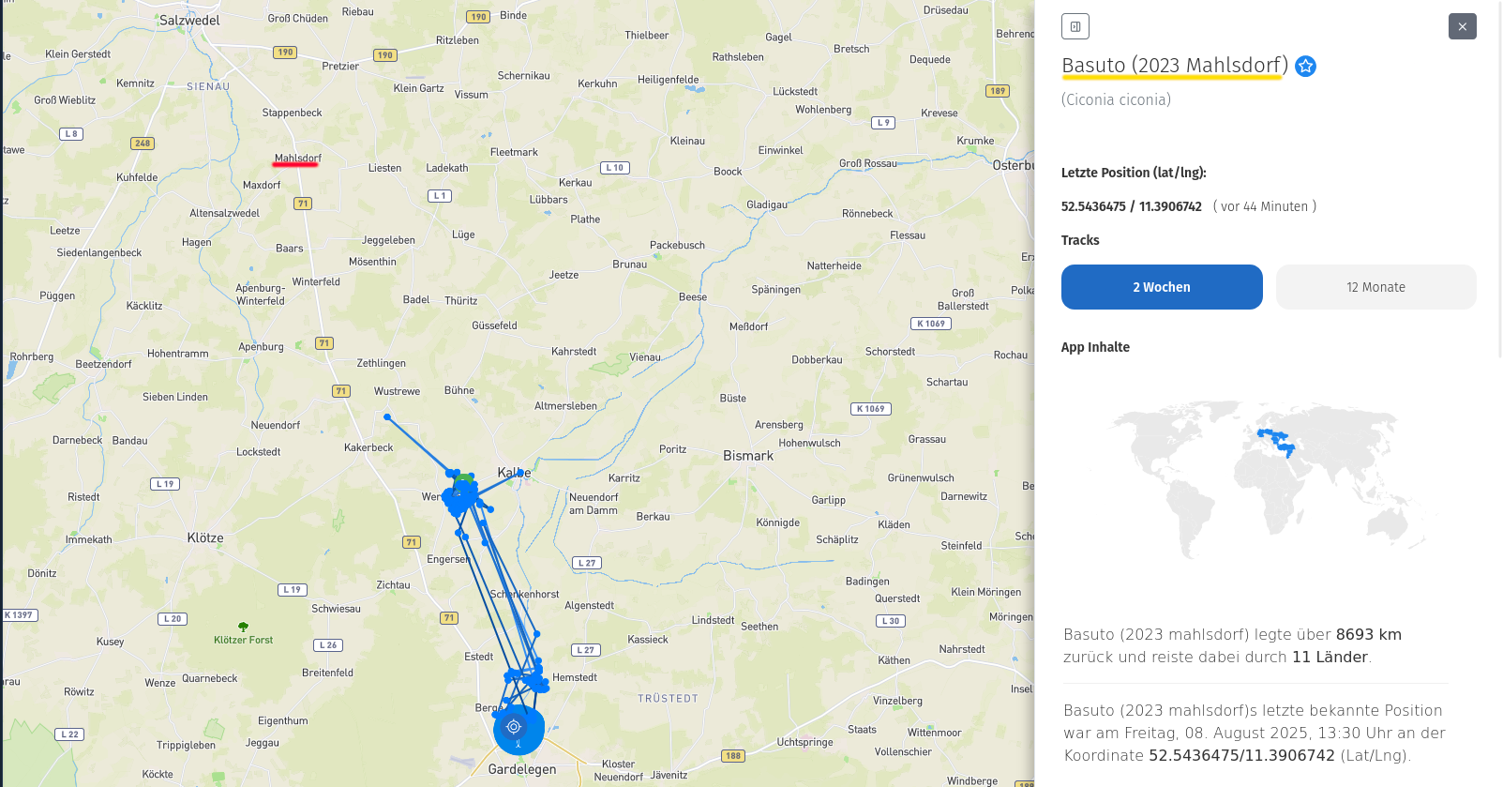The height and width of the screenshot is (787, 1503).
Task: Switch to 12 Monate tracks
Action: pyautogui.click(x=1375, y=287)
